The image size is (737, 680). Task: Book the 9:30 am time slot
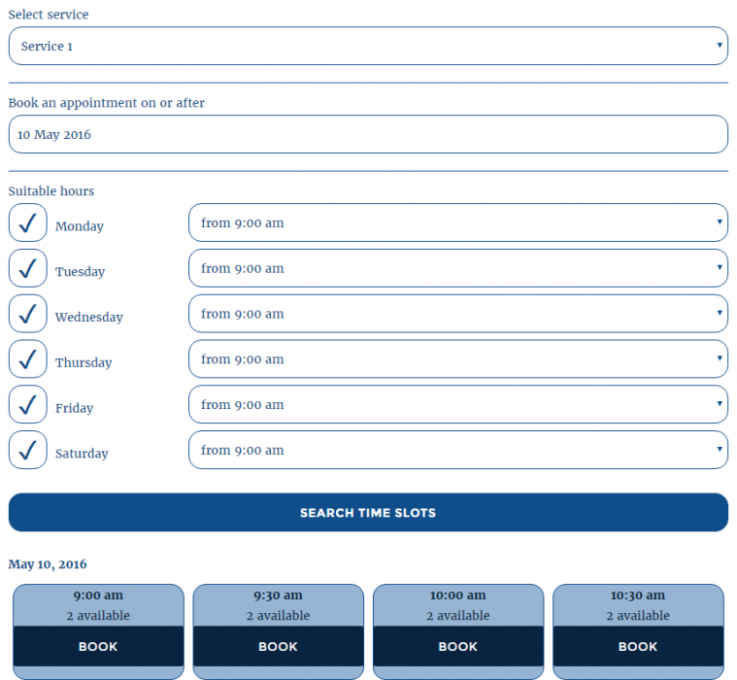278,646
